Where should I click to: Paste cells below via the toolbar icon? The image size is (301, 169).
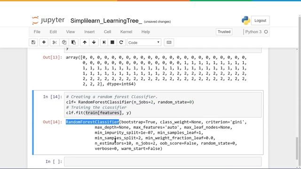pos(73,42)
